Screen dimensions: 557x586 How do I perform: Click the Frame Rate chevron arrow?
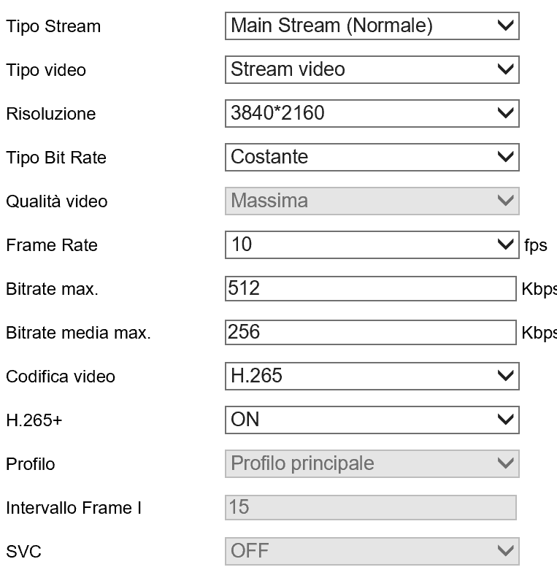tap(505, 245)
